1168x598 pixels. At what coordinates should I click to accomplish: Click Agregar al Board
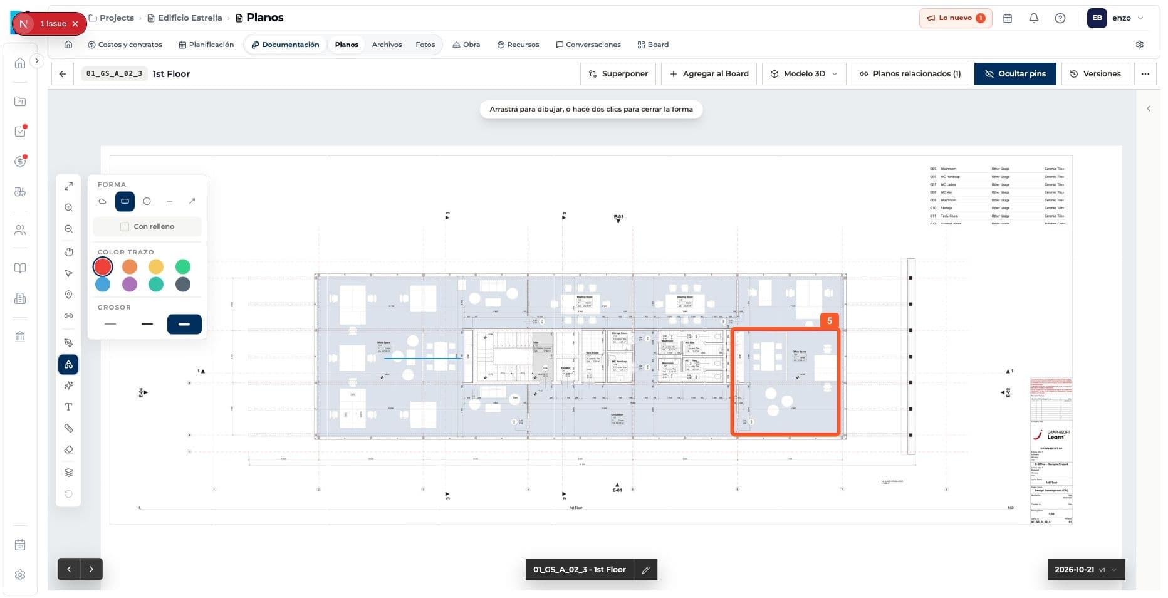(709, 74)
